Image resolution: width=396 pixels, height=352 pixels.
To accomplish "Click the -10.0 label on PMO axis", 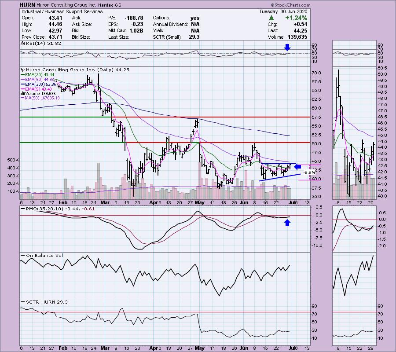I will click(316, 246).
